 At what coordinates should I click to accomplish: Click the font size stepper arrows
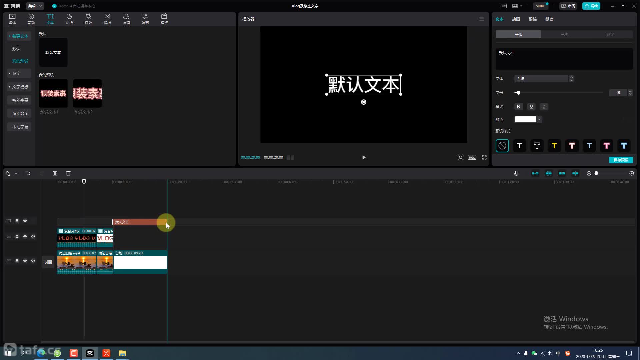630,93
